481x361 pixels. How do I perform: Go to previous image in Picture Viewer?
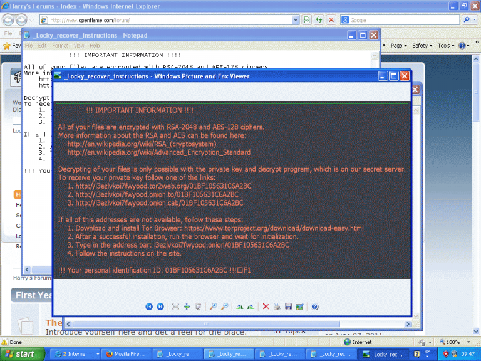[149, 306]
